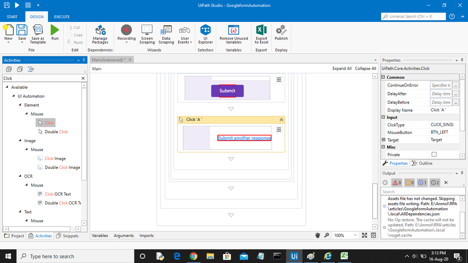This screenshot has height=263, width=468.
Task: Select the Click OCR Text activity
Action: click(54, 194)
